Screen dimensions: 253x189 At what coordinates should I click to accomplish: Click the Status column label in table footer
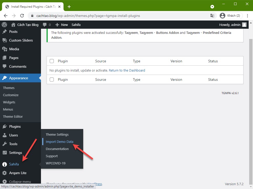[213, 79]
